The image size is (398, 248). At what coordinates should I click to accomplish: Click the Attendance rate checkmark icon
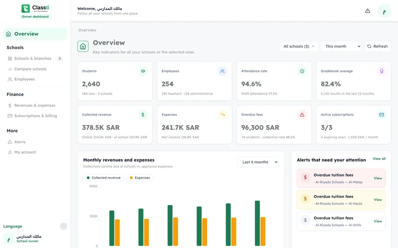pos(302,71)
